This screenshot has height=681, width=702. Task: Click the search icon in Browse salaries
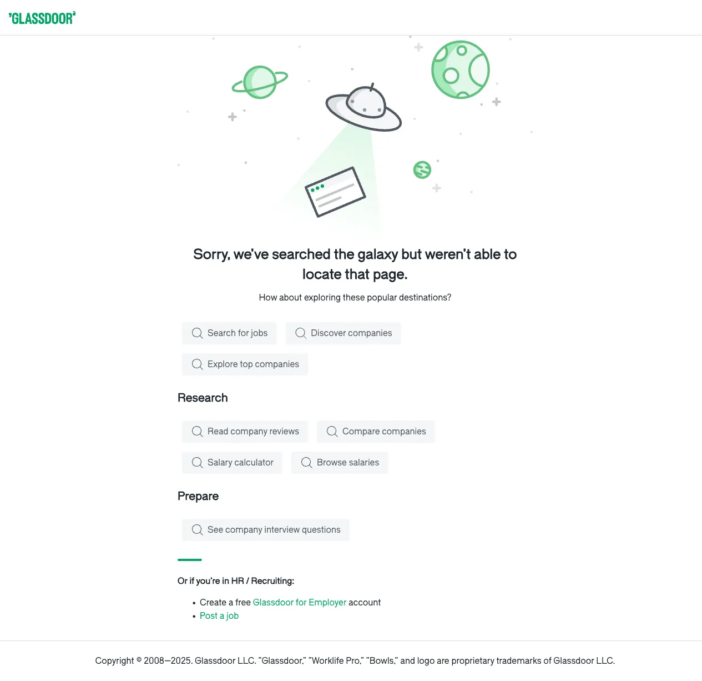(x=306, y=462)
